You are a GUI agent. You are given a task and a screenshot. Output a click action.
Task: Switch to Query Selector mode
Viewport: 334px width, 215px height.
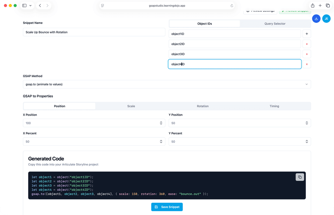(275, 24)
